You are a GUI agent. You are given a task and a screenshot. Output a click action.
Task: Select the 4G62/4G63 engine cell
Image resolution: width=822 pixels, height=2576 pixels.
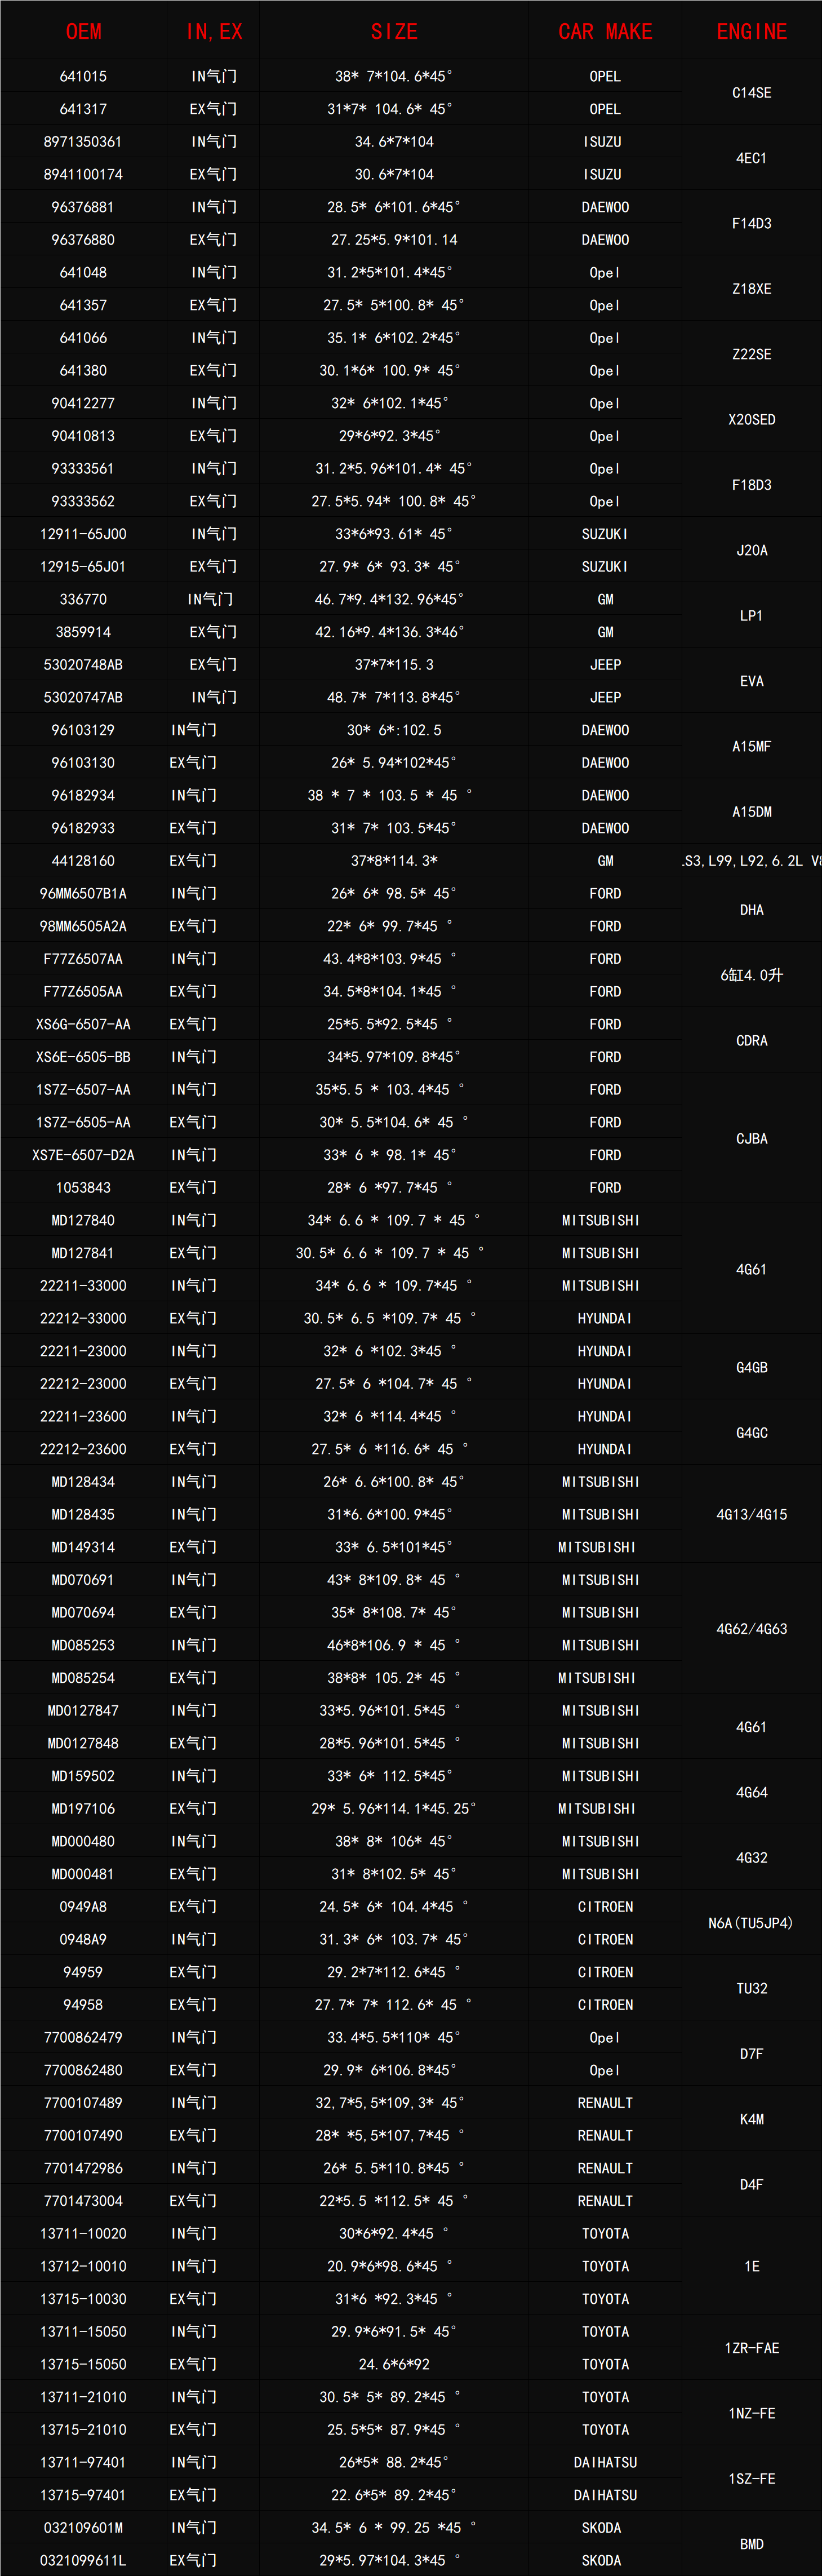click(752, 1629)
